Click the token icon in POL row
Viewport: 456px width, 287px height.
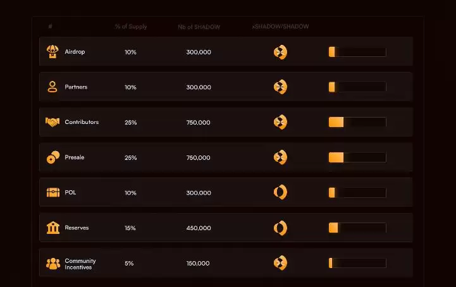280,192
